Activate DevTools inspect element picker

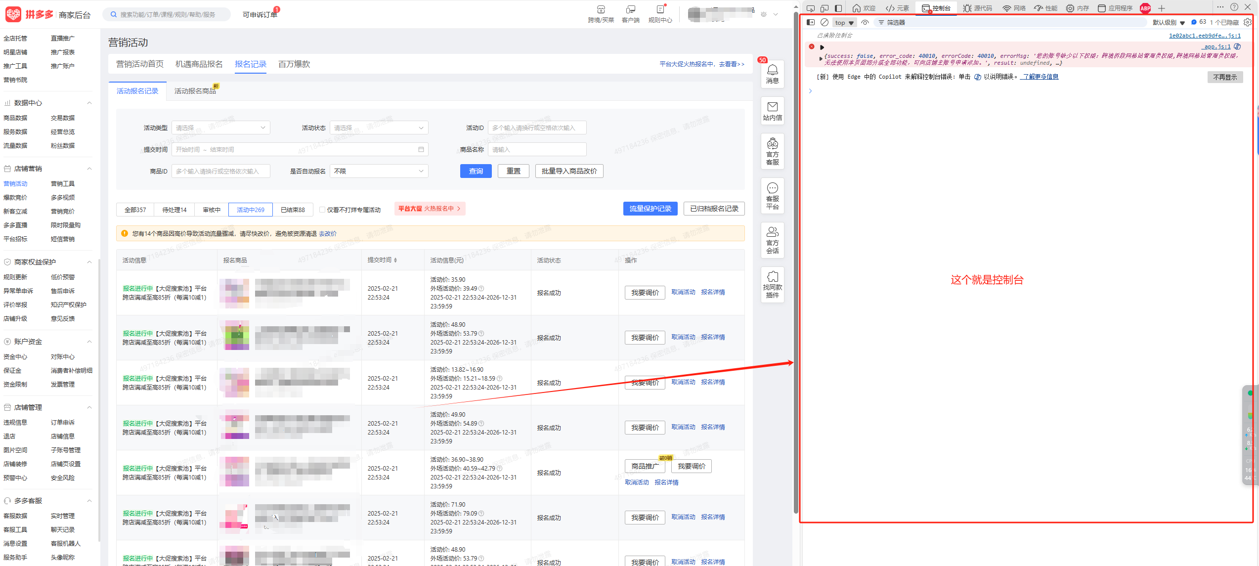811,8
